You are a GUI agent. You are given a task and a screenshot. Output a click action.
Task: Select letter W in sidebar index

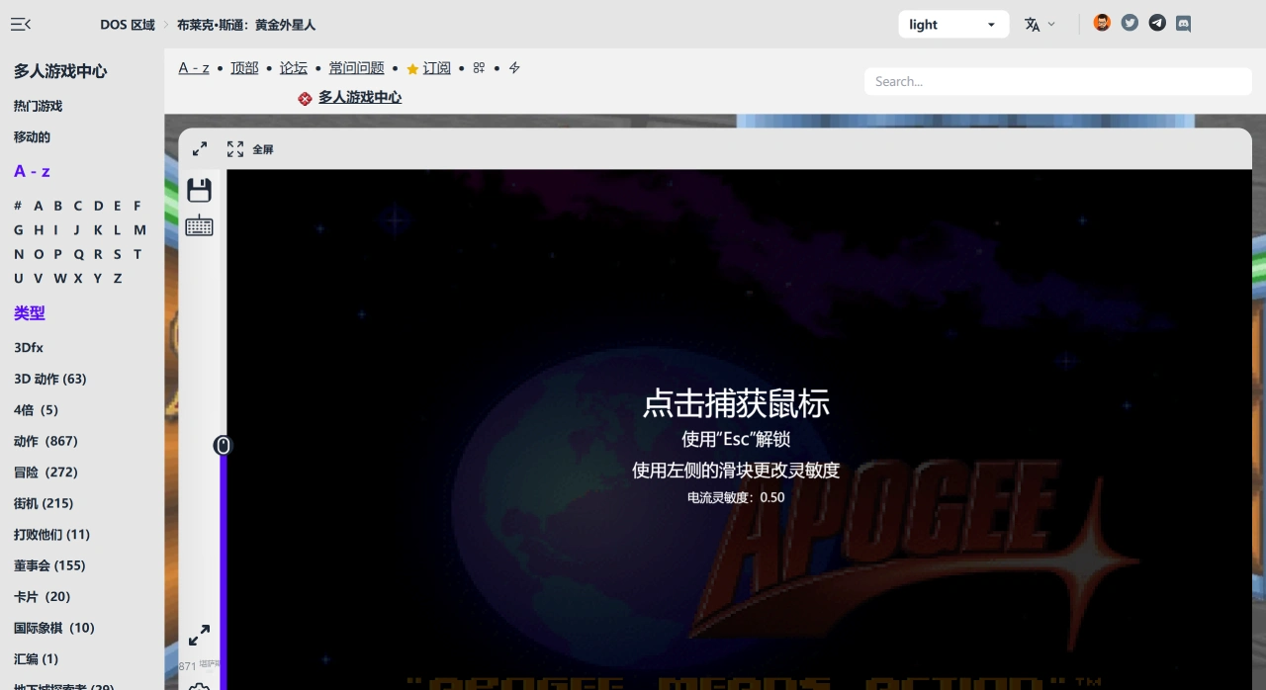pos(60,278)
